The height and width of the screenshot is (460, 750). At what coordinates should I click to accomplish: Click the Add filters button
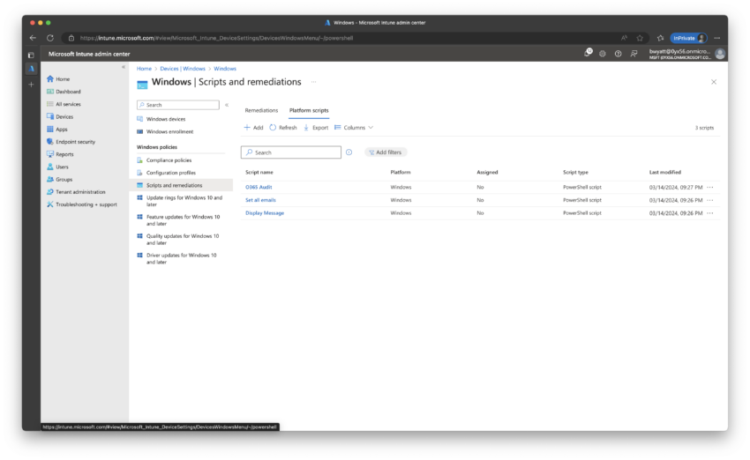click(x=386, y=152)
